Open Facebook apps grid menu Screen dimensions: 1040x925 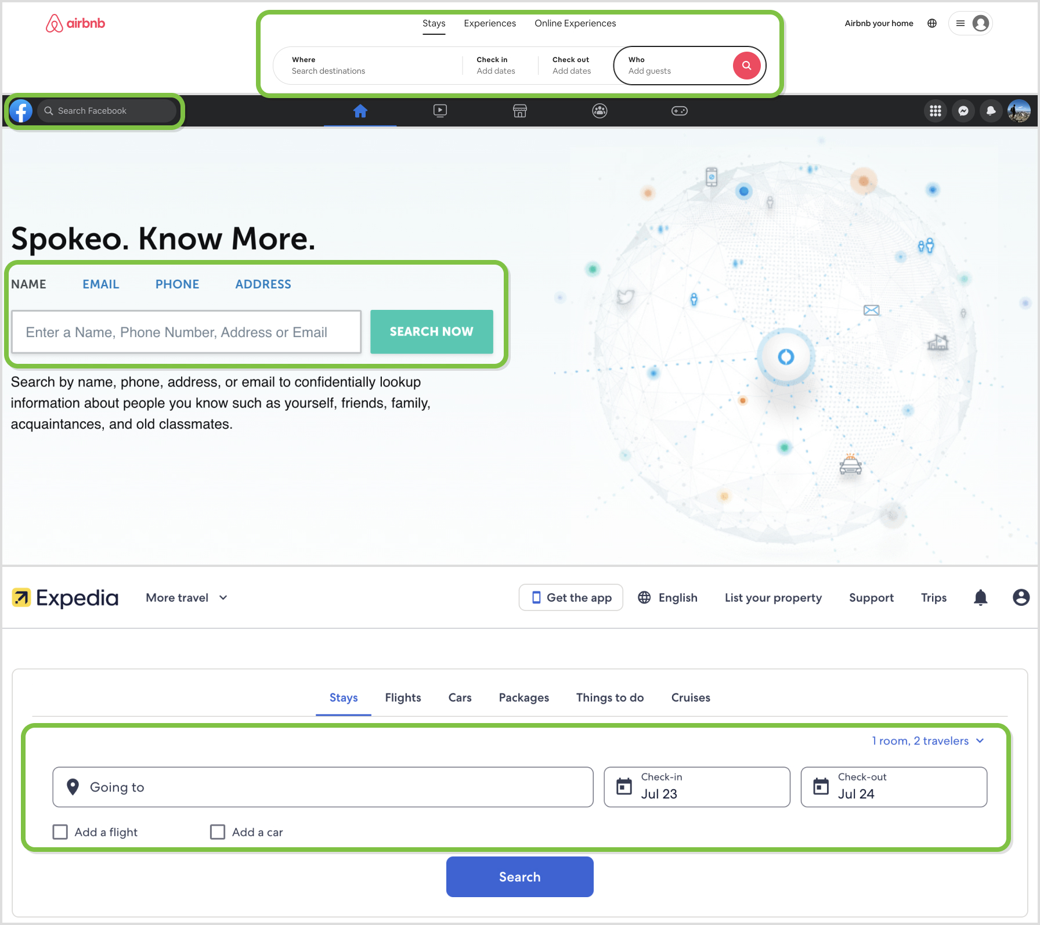click(x=935, y=111)
